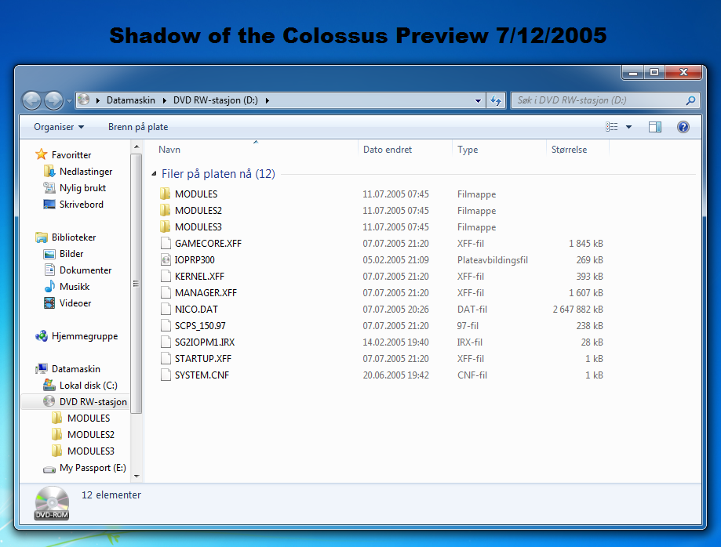Select the KERNEL.XFF file
The height and width of the screenshot is (547, 721).
199,277
